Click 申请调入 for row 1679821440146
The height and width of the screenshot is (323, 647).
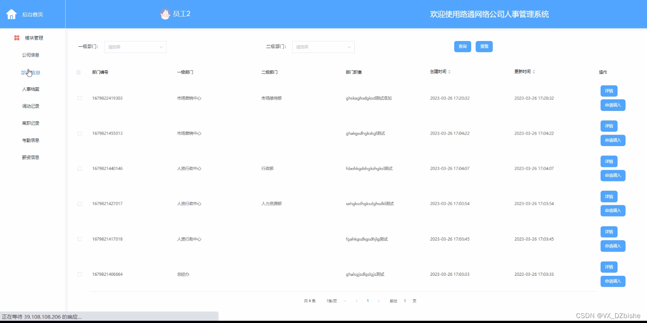(x=613, y=176)
